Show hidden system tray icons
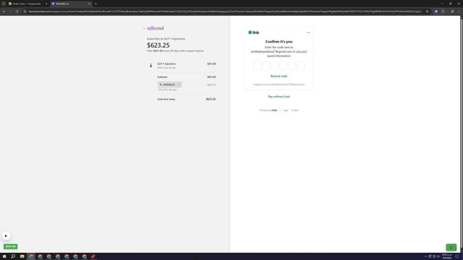The width and height of the screenshot is (463, 260). (426, 256)
